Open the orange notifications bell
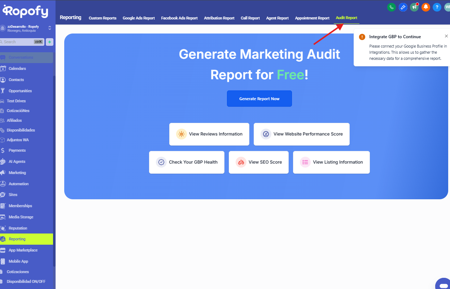The width and height of the screenshot is (450, 289). pyautogui.click(x=425, y=7)
